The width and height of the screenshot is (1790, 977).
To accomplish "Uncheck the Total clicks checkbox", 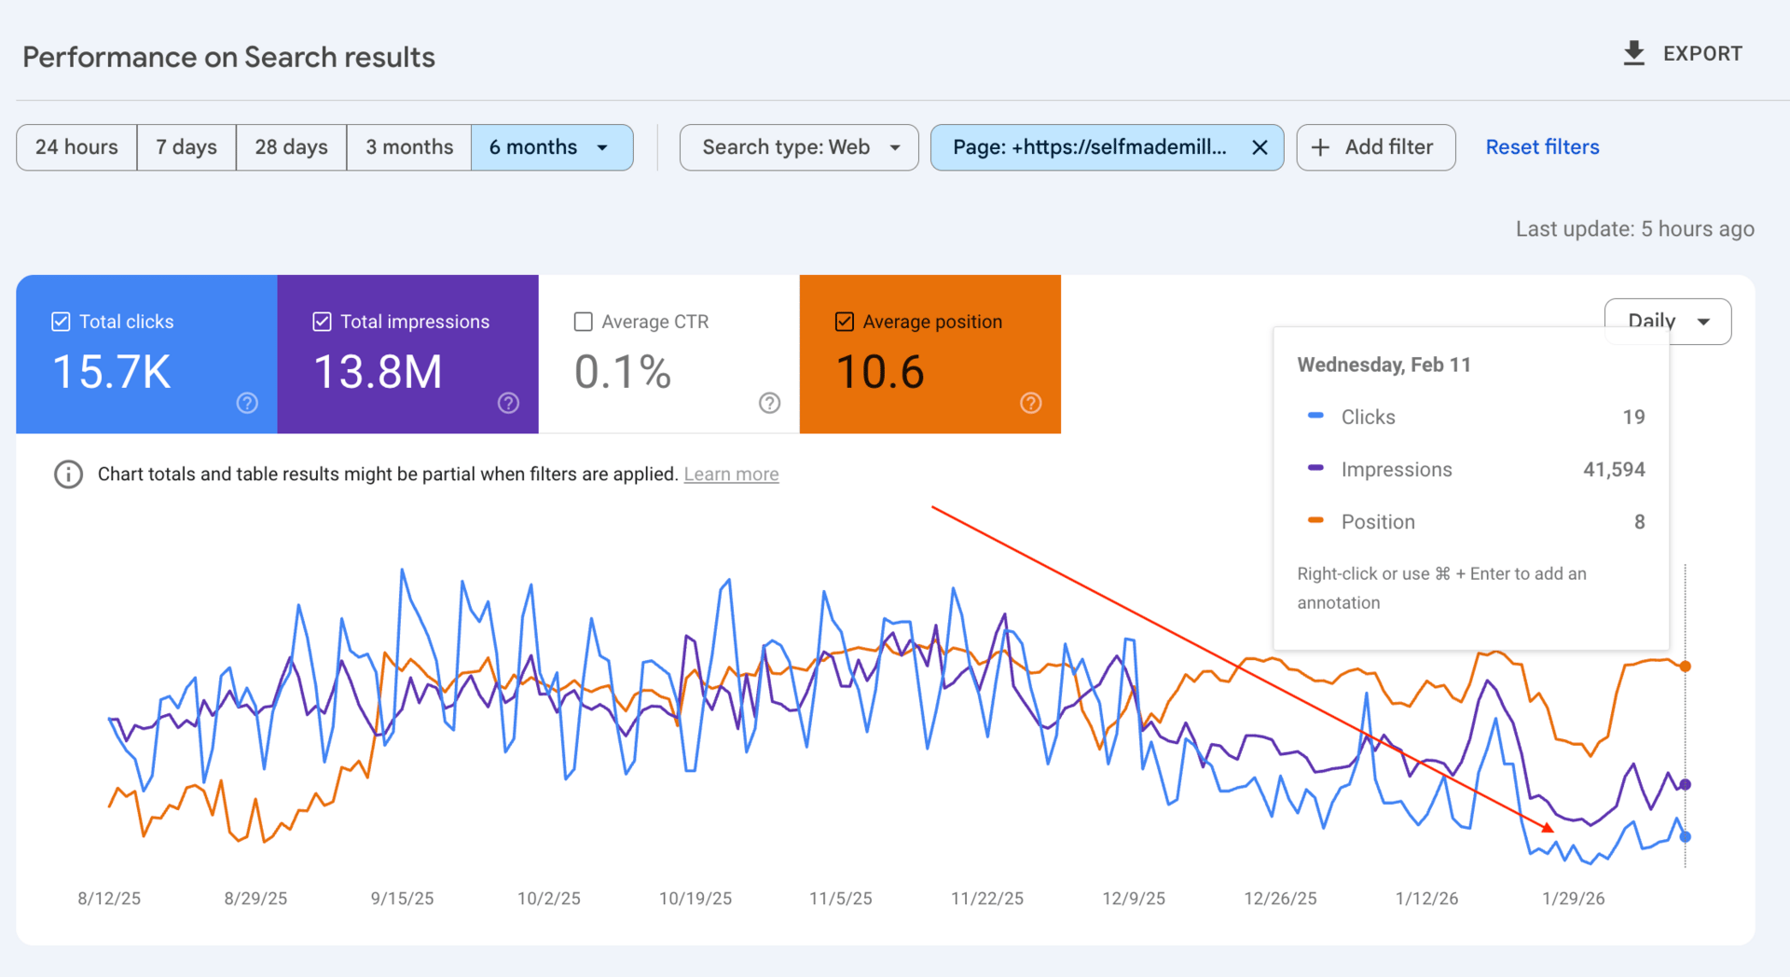I will coord(61,322).
